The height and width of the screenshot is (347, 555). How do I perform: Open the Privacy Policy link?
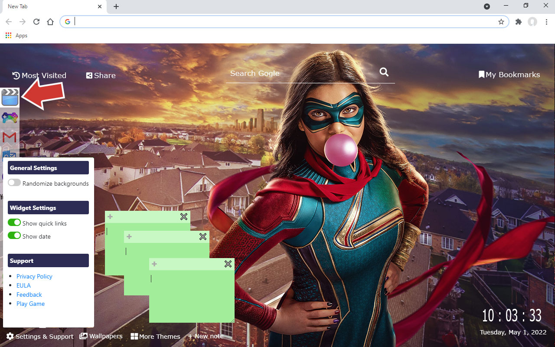[x=34, y=276]
